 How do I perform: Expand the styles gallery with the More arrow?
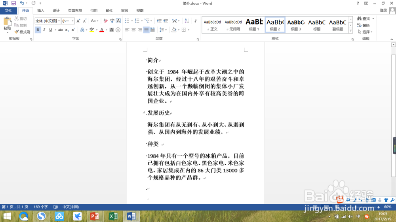pyautogui.click(x=350, y=31)
